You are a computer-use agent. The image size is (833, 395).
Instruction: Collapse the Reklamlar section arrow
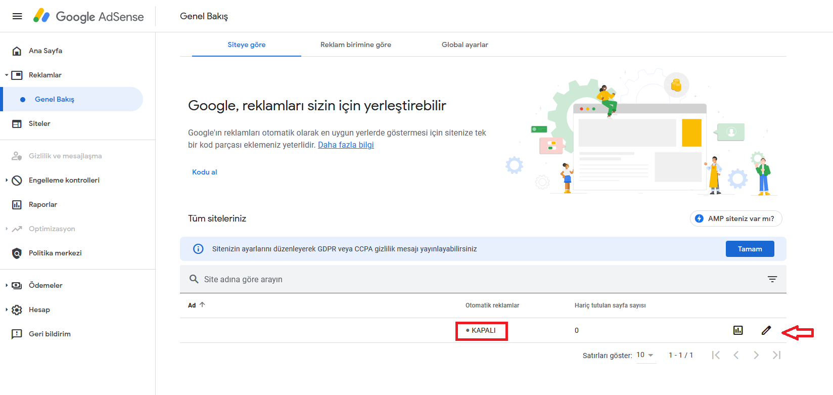[7, 75]
